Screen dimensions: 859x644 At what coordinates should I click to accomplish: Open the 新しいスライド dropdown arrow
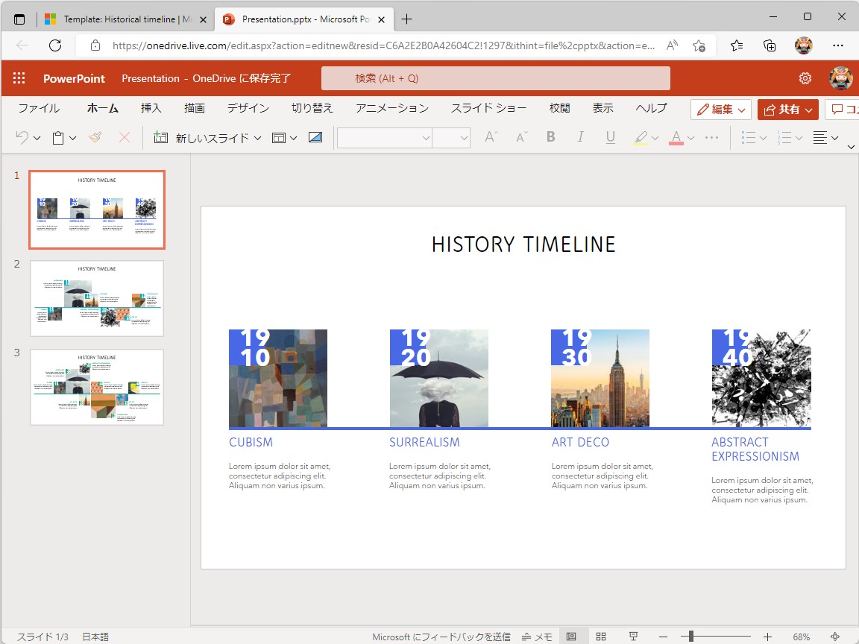point(257,137)
